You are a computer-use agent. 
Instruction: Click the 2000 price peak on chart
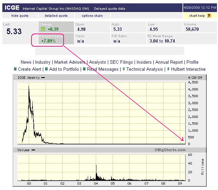pyautogui.click(x=29, y=87)
